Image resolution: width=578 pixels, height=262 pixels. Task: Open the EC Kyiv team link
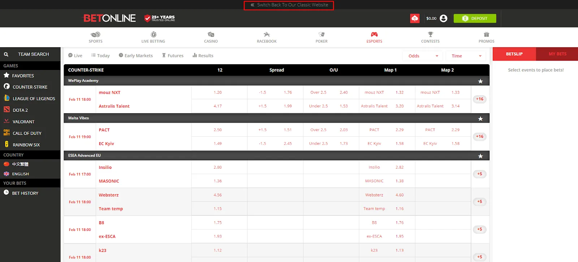[106, 144]
